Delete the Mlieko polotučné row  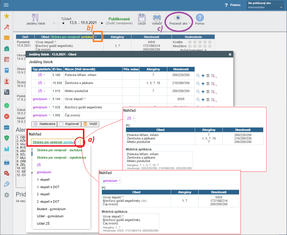pos(208,91)
